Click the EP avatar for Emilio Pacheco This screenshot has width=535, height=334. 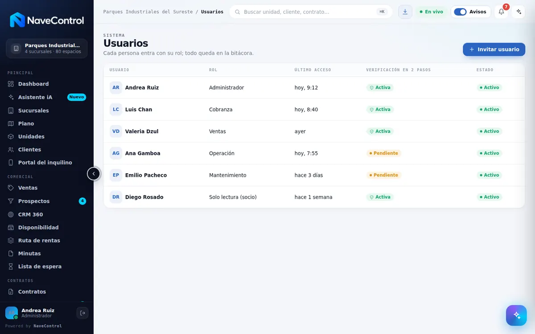116,175
